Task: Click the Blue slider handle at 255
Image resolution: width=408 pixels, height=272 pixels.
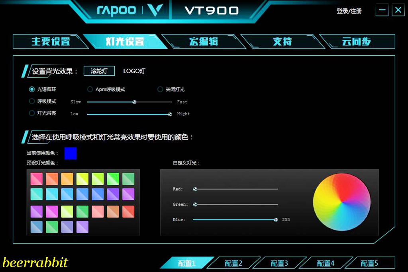Action: [x=275, y=219]
